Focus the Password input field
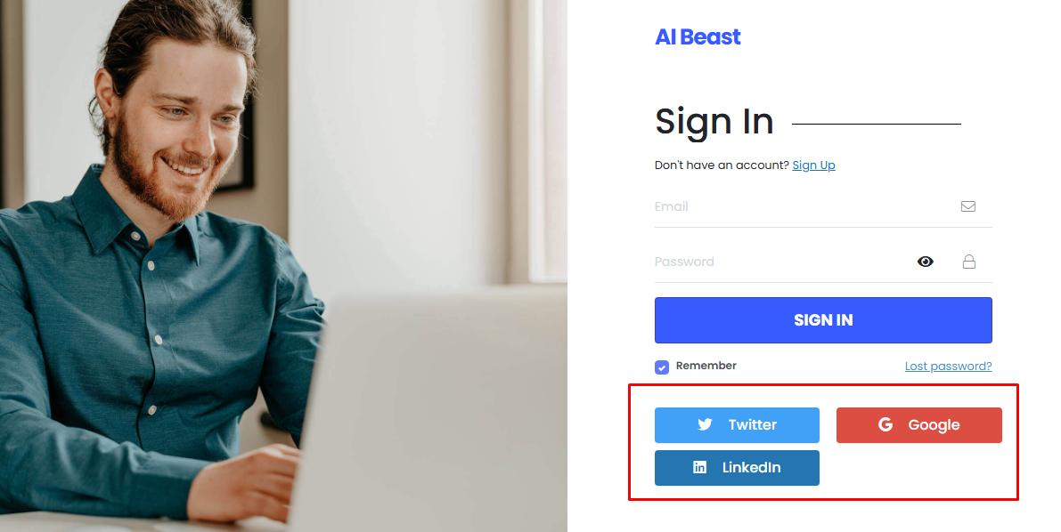This screenshot has height=532, width=1061. coord(775,262)
